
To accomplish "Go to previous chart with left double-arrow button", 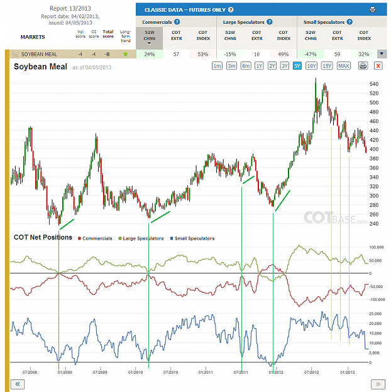I will [18, 384].
